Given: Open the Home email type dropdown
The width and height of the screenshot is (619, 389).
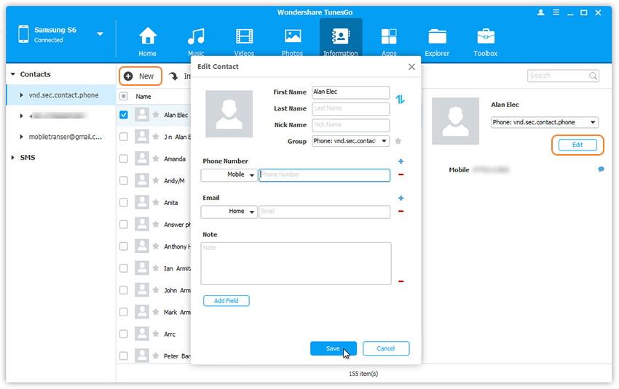Looking at the screenshot, I should [229, 212].
